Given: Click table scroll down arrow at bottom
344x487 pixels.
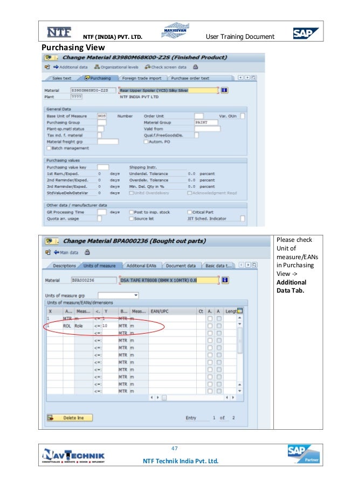Looking at the screenshot, I should click(240, 391).
